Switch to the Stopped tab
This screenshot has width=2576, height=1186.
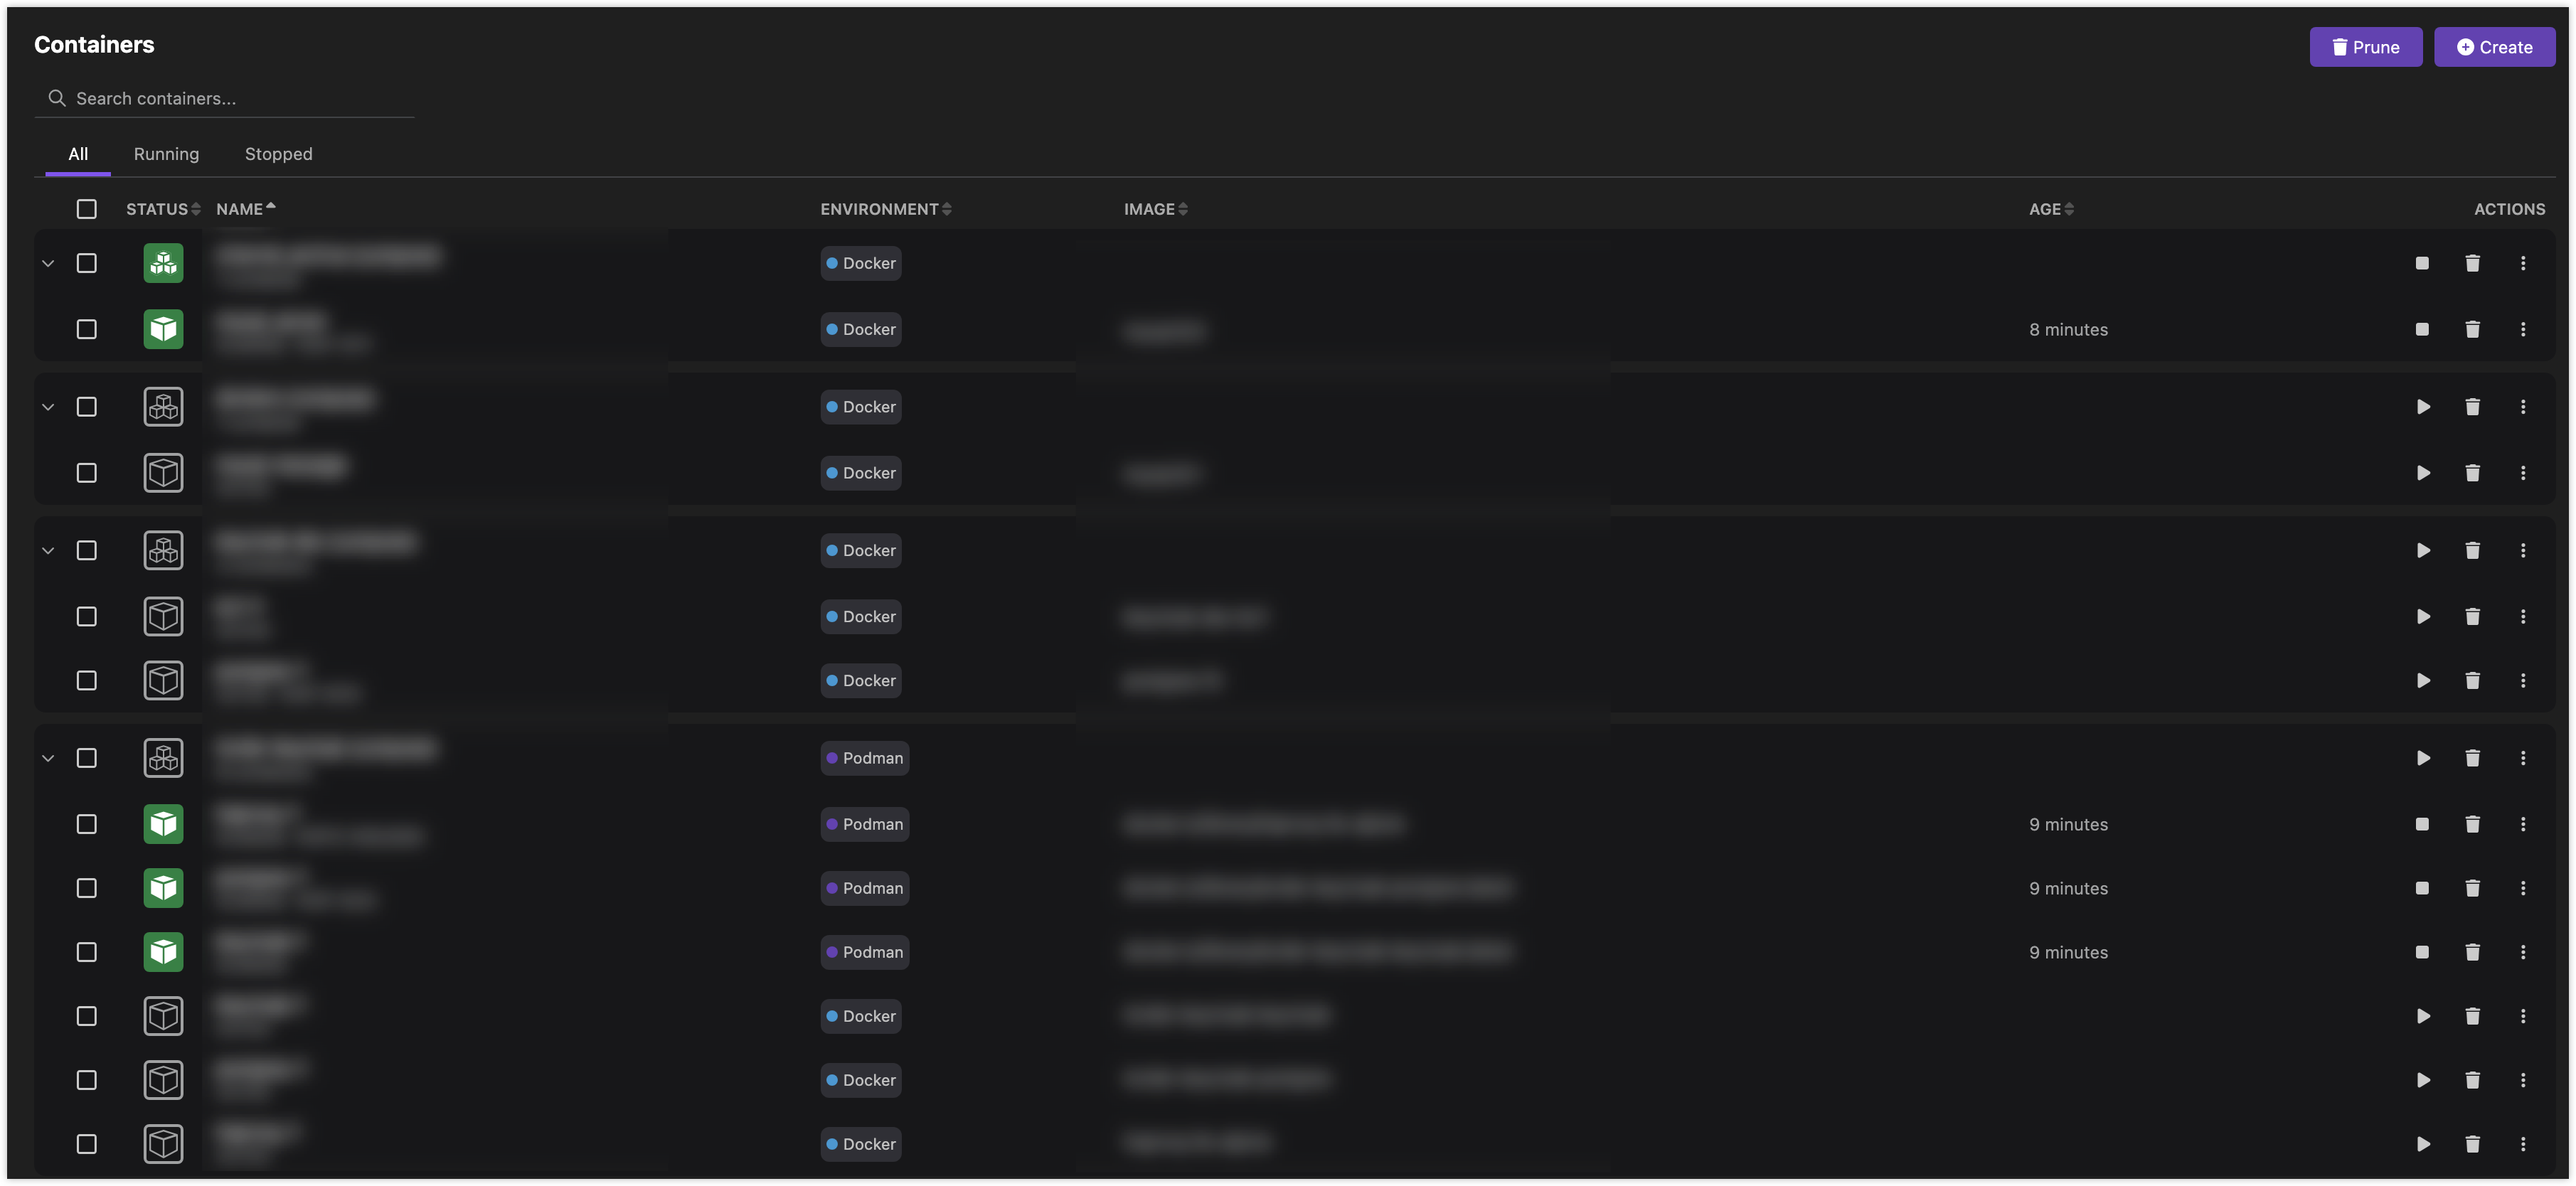[x=278, y=154]
